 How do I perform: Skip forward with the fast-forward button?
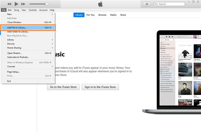coord(23,4)
